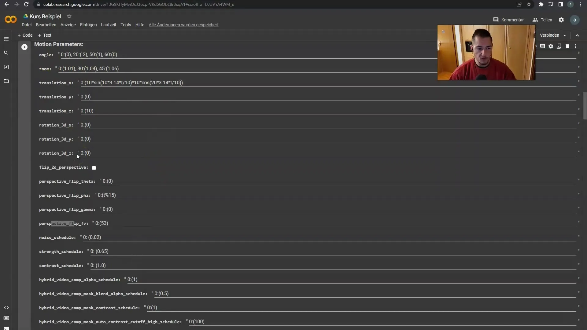Click the Verbinden dropdown button
Viewport: 587px width, 330px height.
[565, 35]
